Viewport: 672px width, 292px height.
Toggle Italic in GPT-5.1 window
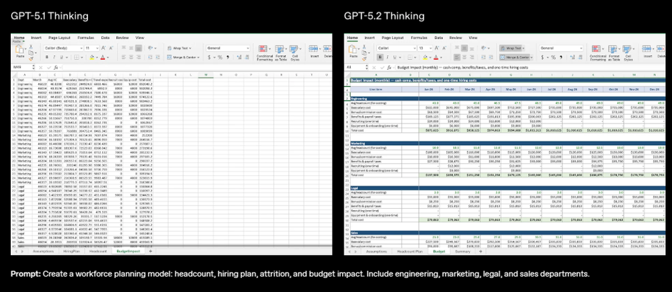54,57
